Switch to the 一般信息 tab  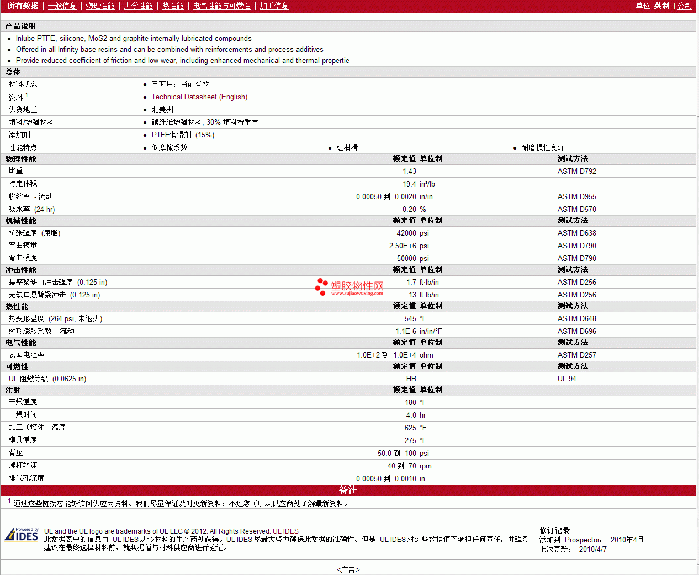pos(62,6)
